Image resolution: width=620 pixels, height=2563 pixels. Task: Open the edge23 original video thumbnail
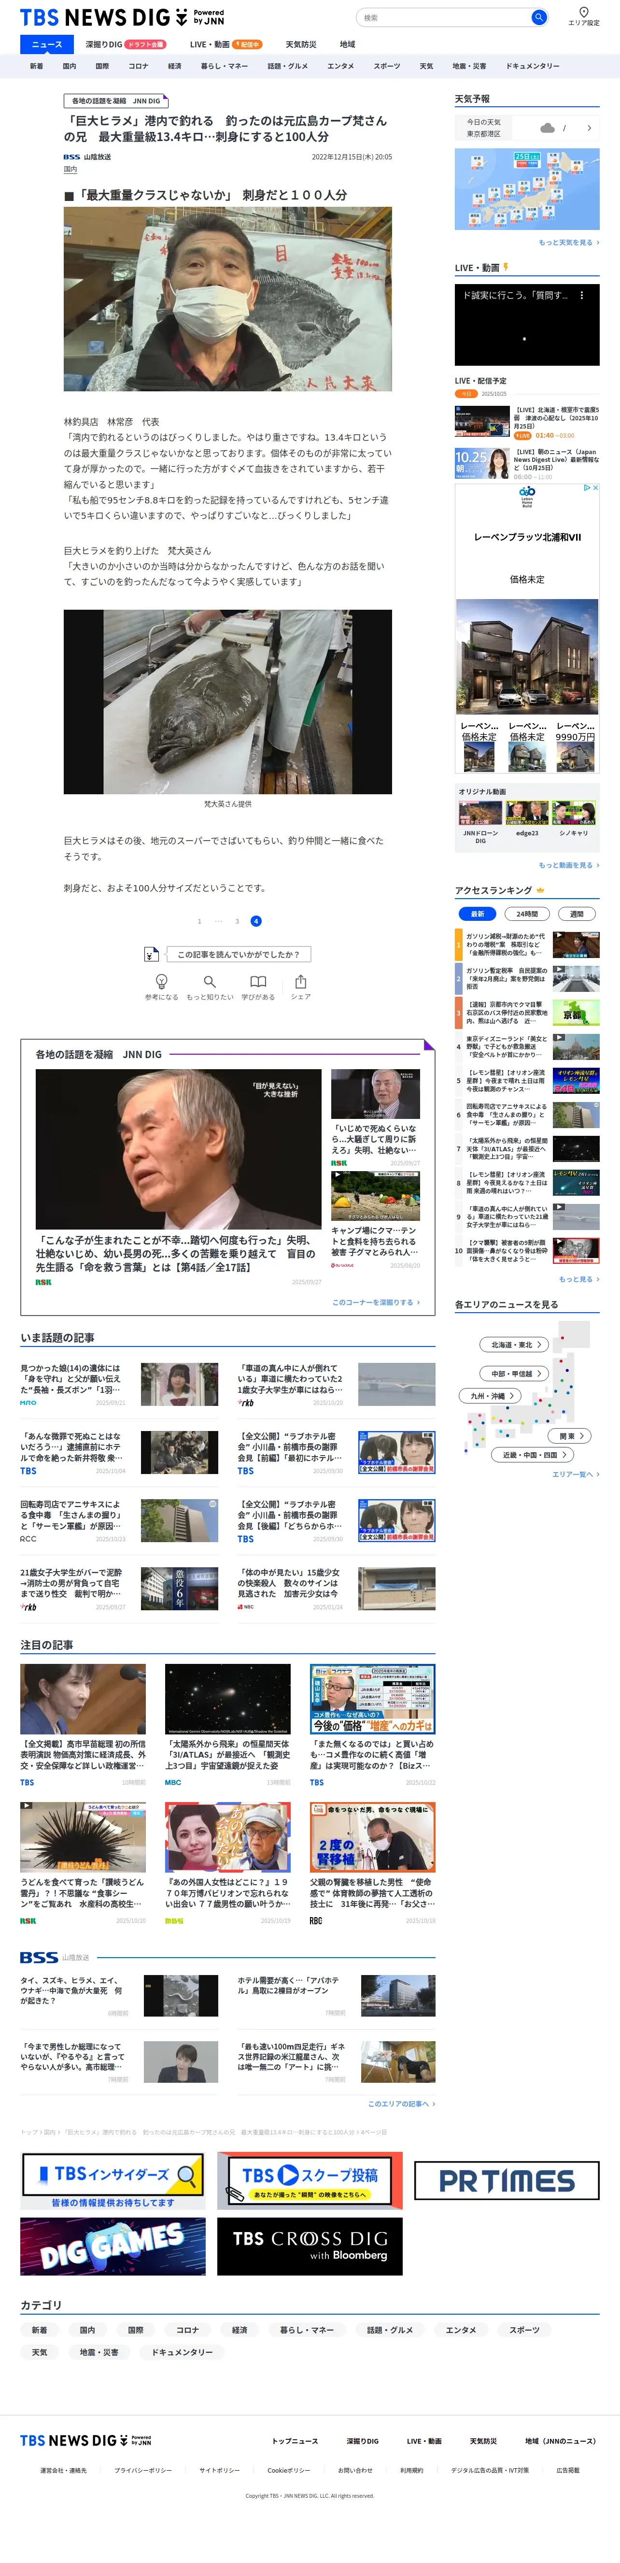tap(526, 813)
